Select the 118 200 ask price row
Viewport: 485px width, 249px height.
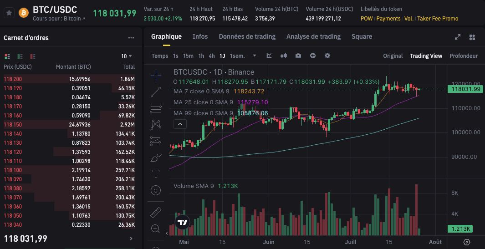69,79
